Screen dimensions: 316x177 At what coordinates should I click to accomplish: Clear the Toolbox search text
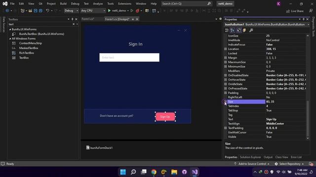coord(74,24)
